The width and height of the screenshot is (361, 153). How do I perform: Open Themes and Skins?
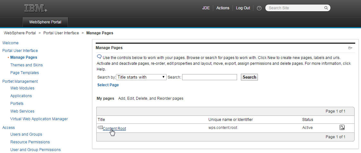pyautogui.click(x=26, y=65)
